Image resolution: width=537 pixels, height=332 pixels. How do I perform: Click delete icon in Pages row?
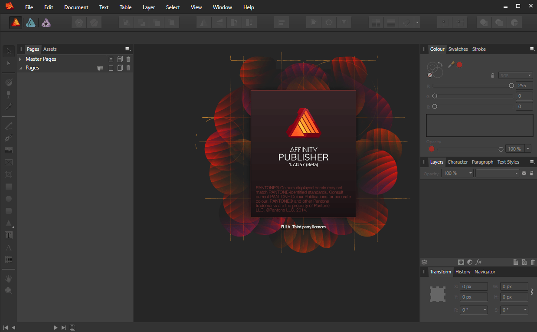tap(128, 68)
